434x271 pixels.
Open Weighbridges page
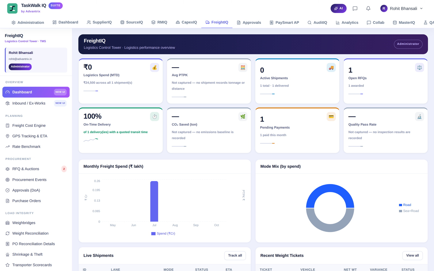tap(36, 223)
